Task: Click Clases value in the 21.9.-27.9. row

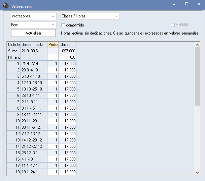Action: pos(67,64)
